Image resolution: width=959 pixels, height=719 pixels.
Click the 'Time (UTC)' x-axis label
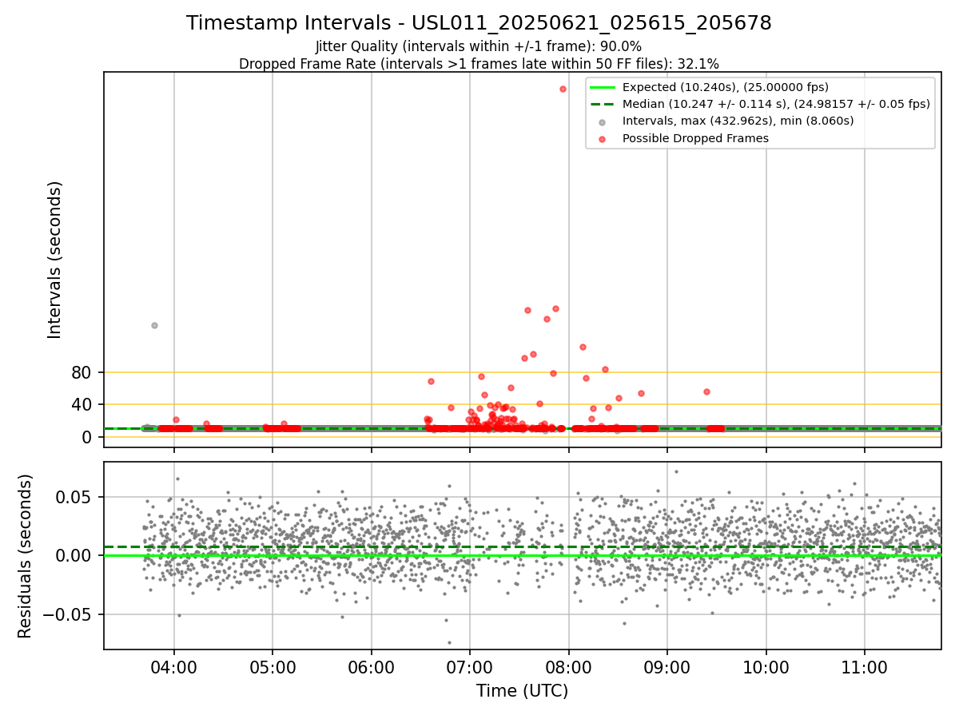(522, 691)
